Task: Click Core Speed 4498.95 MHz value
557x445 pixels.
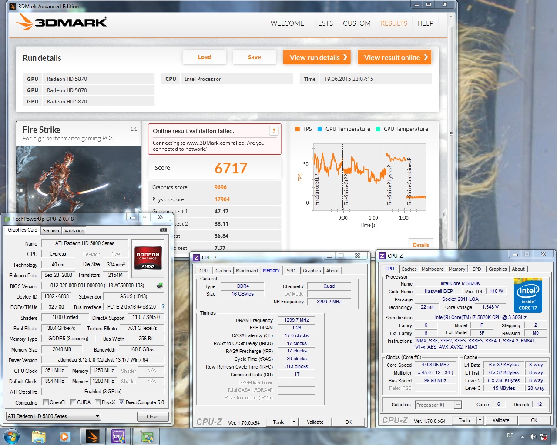Action: click(x=435, y=365)
